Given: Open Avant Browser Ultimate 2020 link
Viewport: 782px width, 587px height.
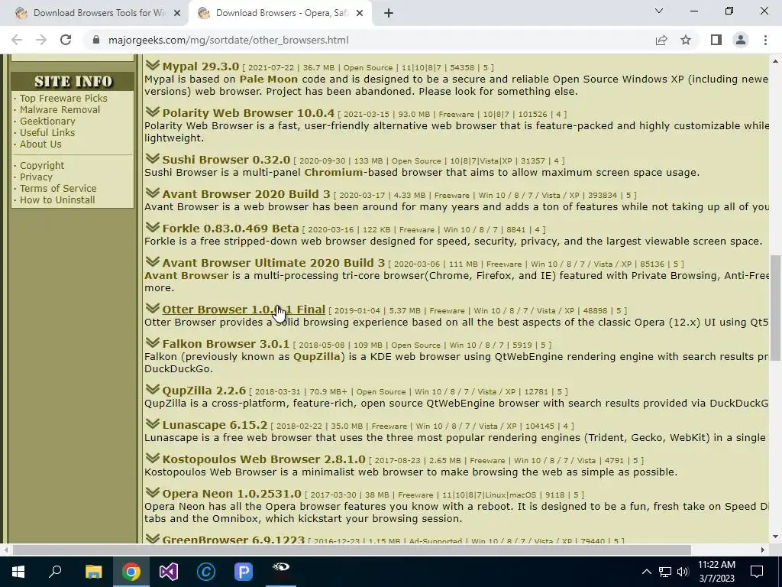Looking at the screenshot, I should coord(273,263).
